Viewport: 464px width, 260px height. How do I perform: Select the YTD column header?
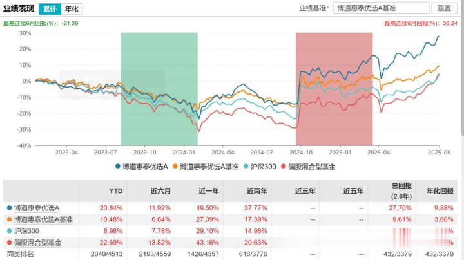pyautogui.click(x=115, y=191)
